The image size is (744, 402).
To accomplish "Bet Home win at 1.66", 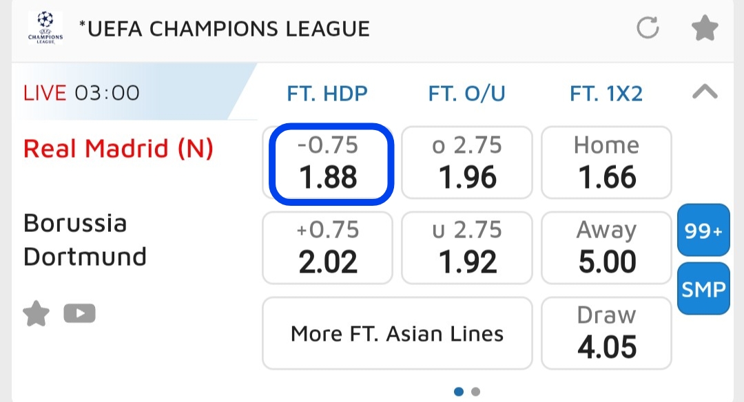I will point(606,162).
